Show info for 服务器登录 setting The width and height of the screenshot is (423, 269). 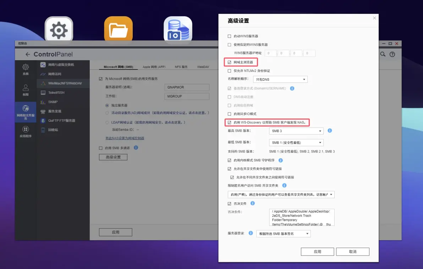point(251,233)
